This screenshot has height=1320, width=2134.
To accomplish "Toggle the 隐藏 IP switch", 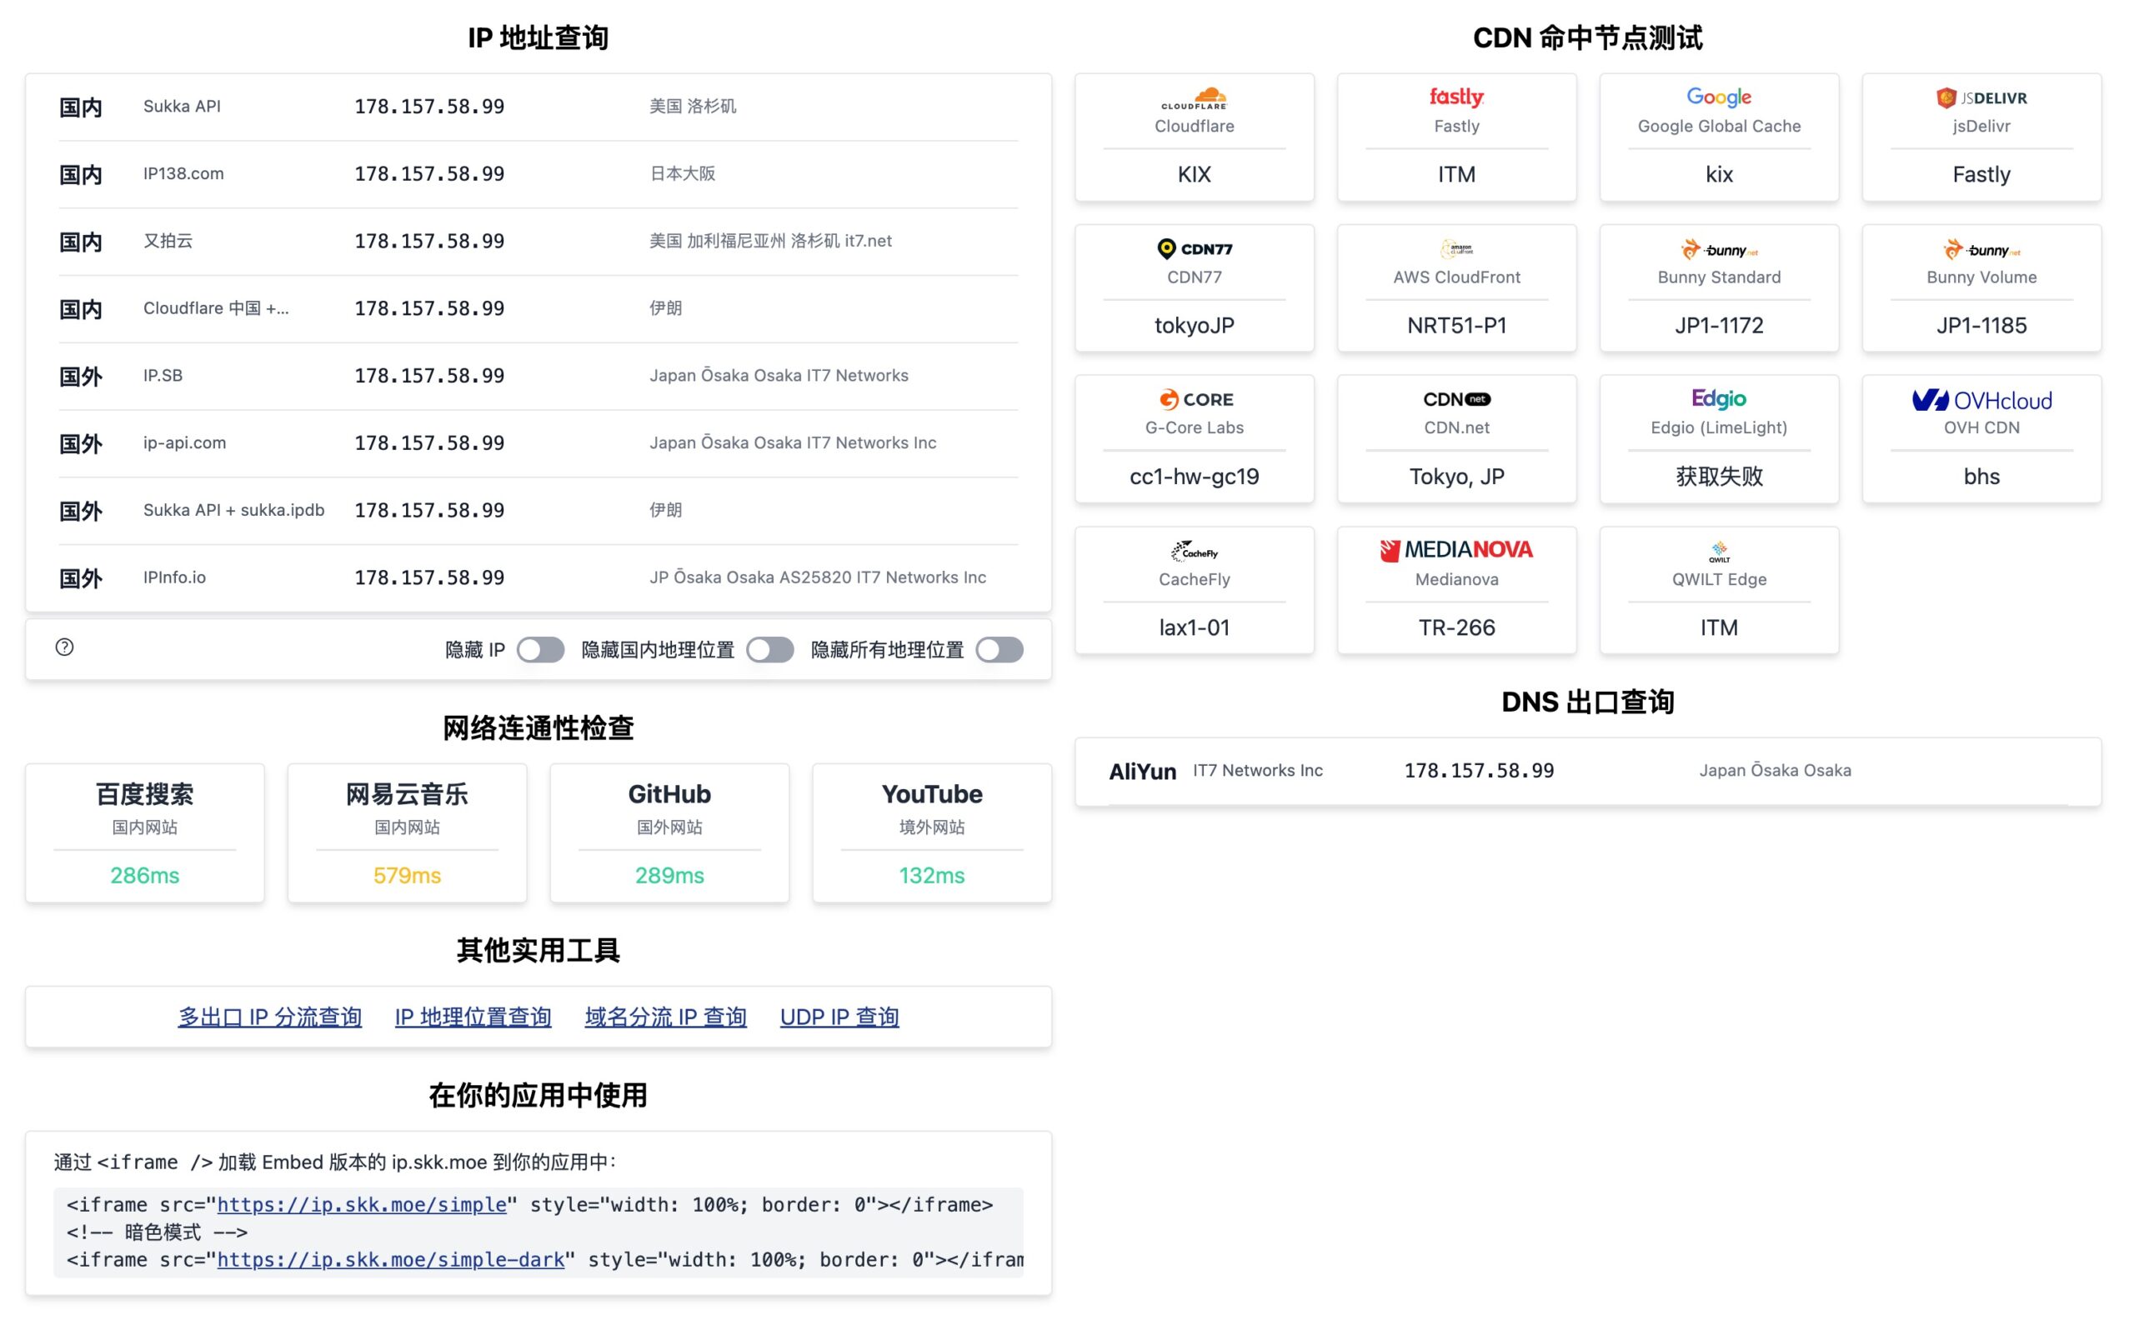I will pos(539,649).
